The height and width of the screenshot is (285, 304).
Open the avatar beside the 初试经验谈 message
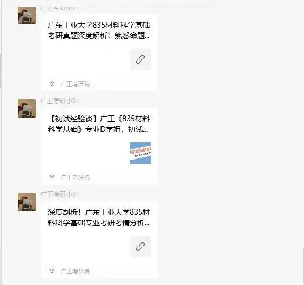27,108
